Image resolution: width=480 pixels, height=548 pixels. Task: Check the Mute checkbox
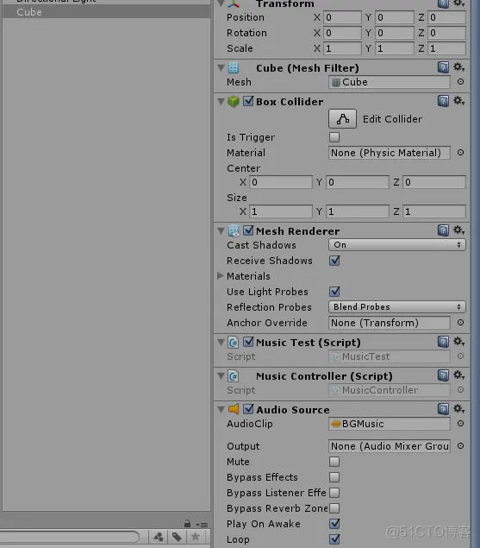point(334,462)
